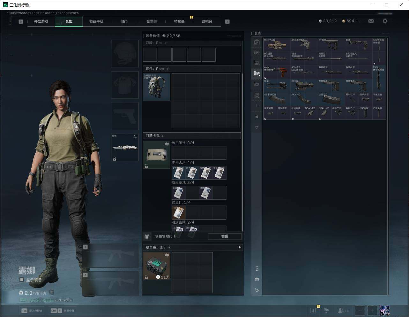
Task: Open the player avatar in bottom corner
Action: tap(385, 310)
